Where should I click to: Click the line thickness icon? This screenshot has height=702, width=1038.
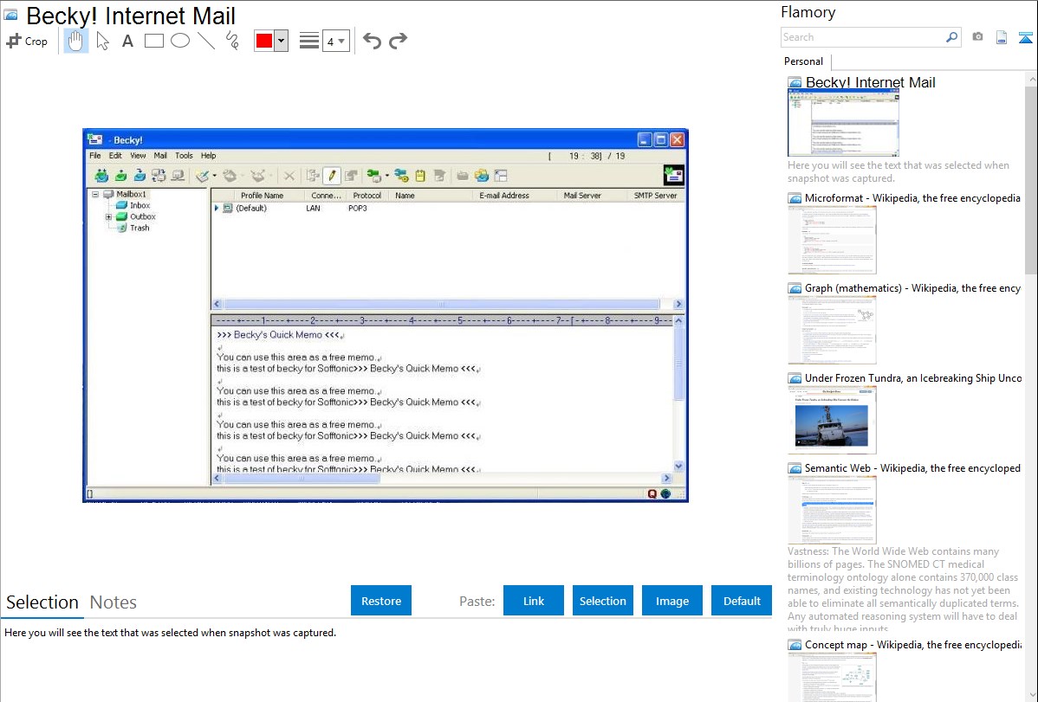[x=308, y=41]
